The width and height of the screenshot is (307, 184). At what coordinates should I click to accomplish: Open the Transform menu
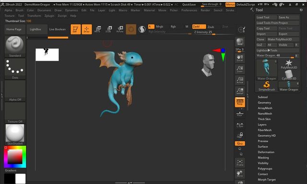point(34,16)
